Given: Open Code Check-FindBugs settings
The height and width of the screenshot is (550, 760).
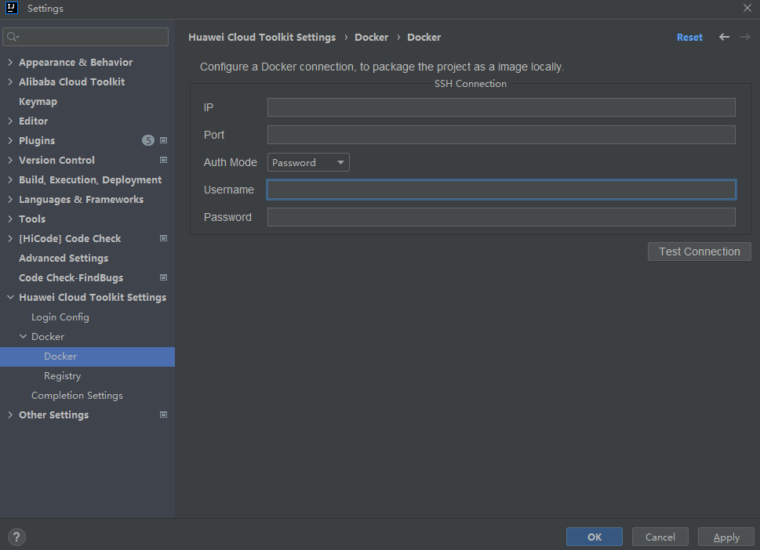Looking at the screenshot, I should pos(71,277).
